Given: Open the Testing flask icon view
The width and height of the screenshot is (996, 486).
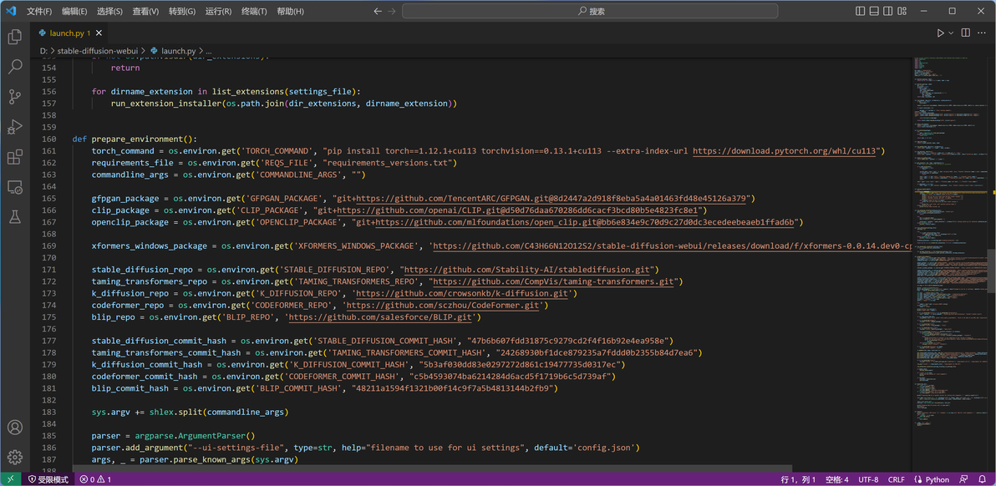Looking at the screenshot, I should pos(14,217).
